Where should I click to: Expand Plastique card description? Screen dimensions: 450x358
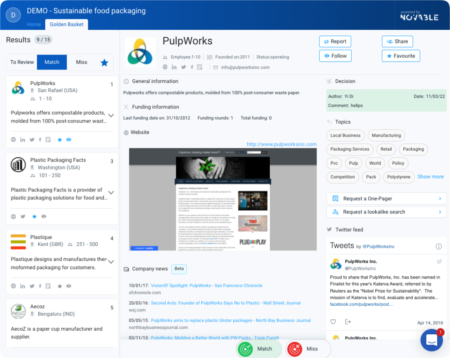point(111,262)
